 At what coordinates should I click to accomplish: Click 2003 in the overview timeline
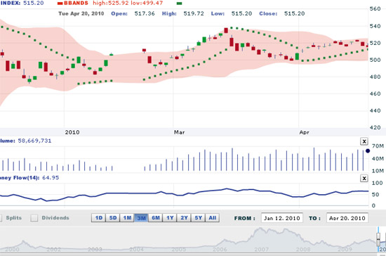(95, 250)
